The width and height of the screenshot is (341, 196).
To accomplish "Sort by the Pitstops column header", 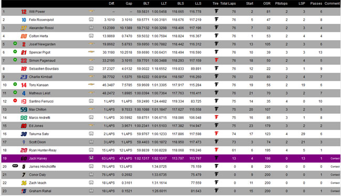I will point(281,4).
